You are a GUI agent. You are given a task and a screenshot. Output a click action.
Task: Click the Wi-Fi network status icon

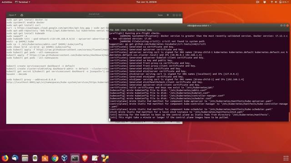click(x=272, y=2)
